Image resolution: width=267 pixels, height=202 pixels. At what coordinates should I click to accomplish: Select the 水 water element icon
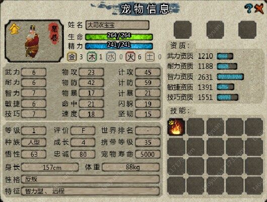(111, 57)
